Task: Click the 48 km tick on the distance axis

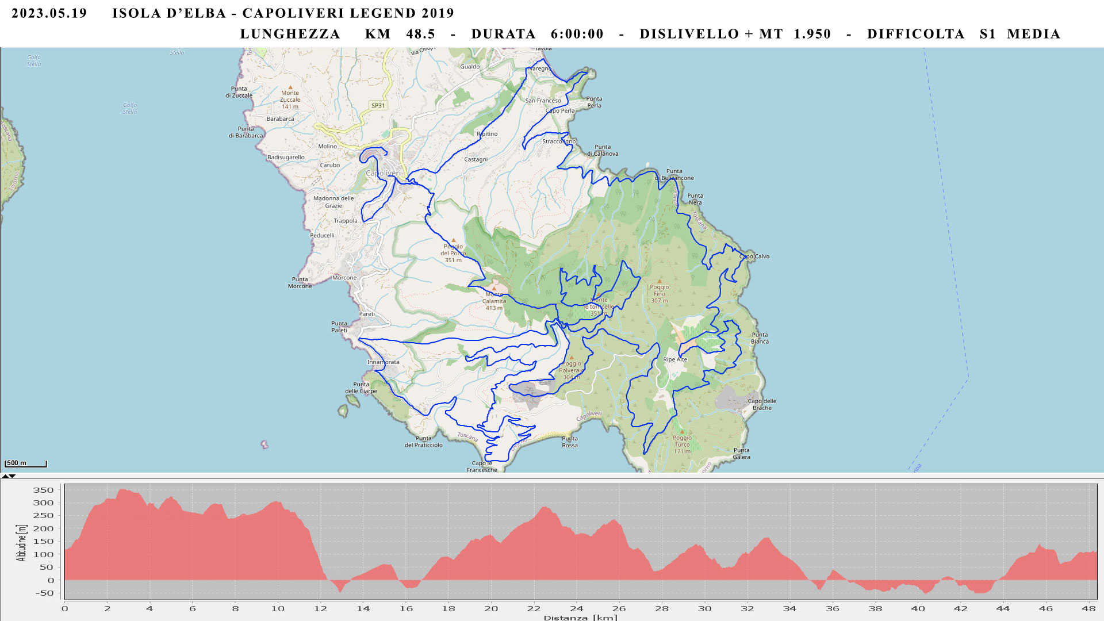Action: tap(1088, 608)
